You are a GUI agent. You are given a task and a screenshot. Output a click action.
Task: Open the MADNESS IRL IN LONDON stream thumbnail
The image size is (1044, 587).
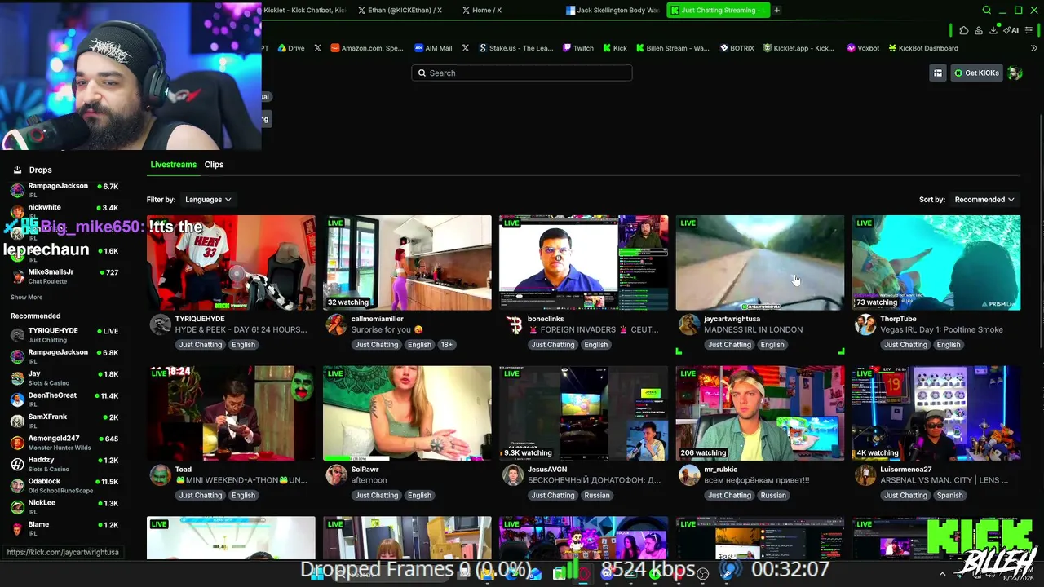pyautogui.click(x=760, y=263)
